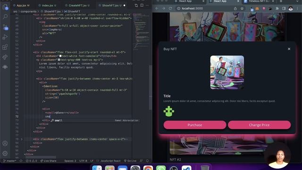Click the 'LF' end-of-line status entry

[92, 161]
